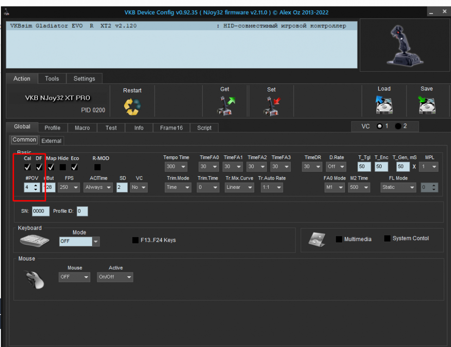The width and height of the screenshot is (451, 347).
Task: Click the Restart device icon
Action: coord(132,106)
